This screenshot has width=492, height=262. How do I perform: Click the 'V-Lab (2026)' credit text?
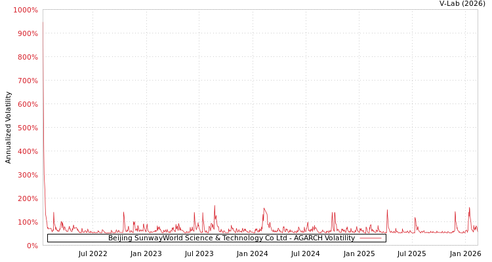click(462, 4)
